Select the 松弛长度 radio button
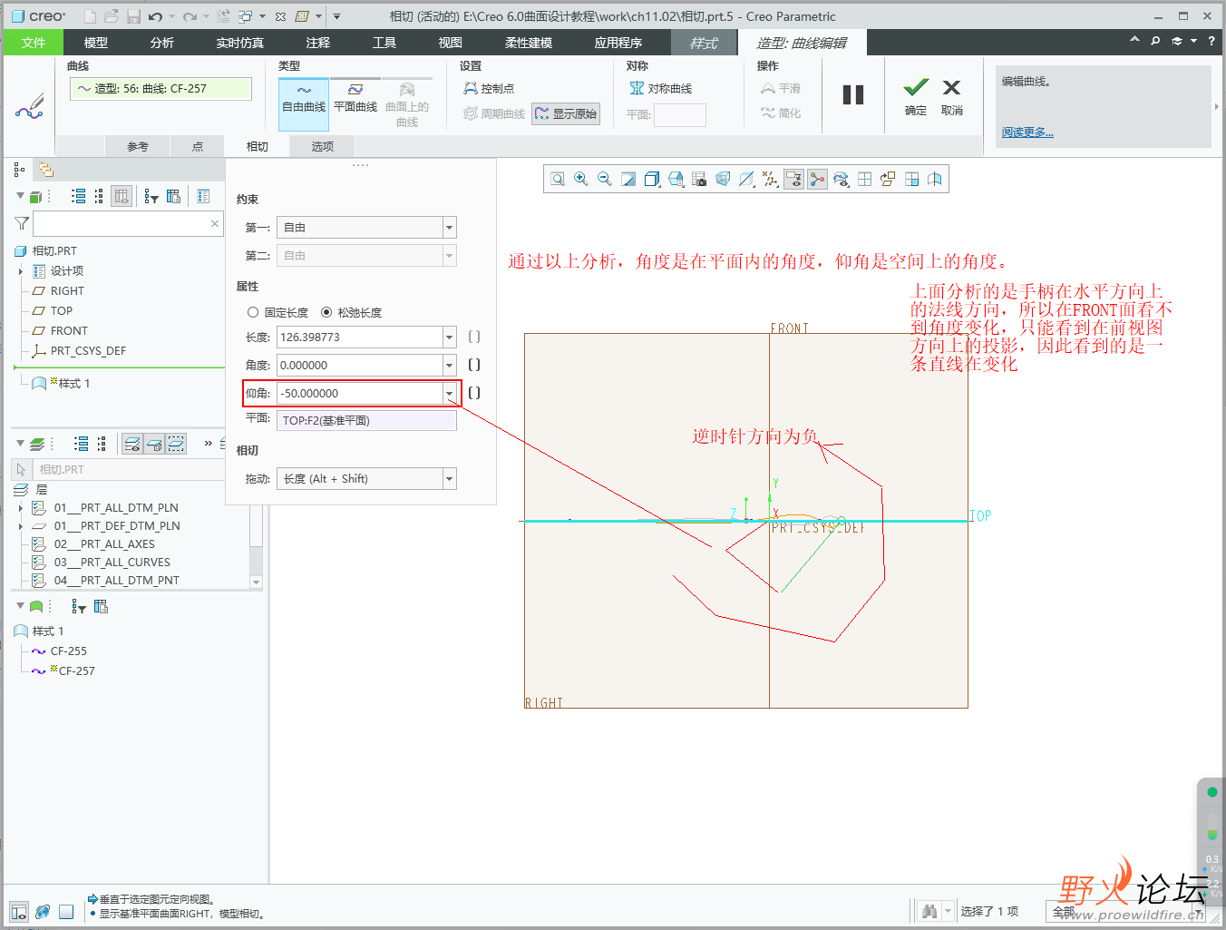1226x930 pixels. 326,312
